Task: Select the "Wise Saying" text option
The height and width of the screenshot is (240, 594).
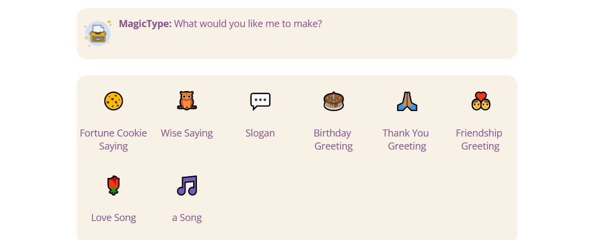Action: point(187,133)
